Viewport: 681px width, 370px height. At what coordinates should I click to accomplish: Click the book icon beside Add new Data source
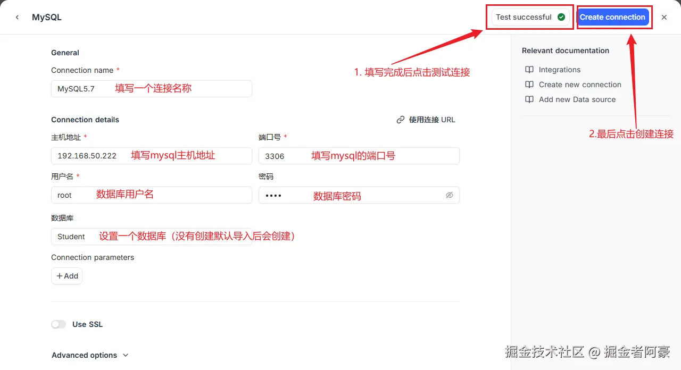529,99
